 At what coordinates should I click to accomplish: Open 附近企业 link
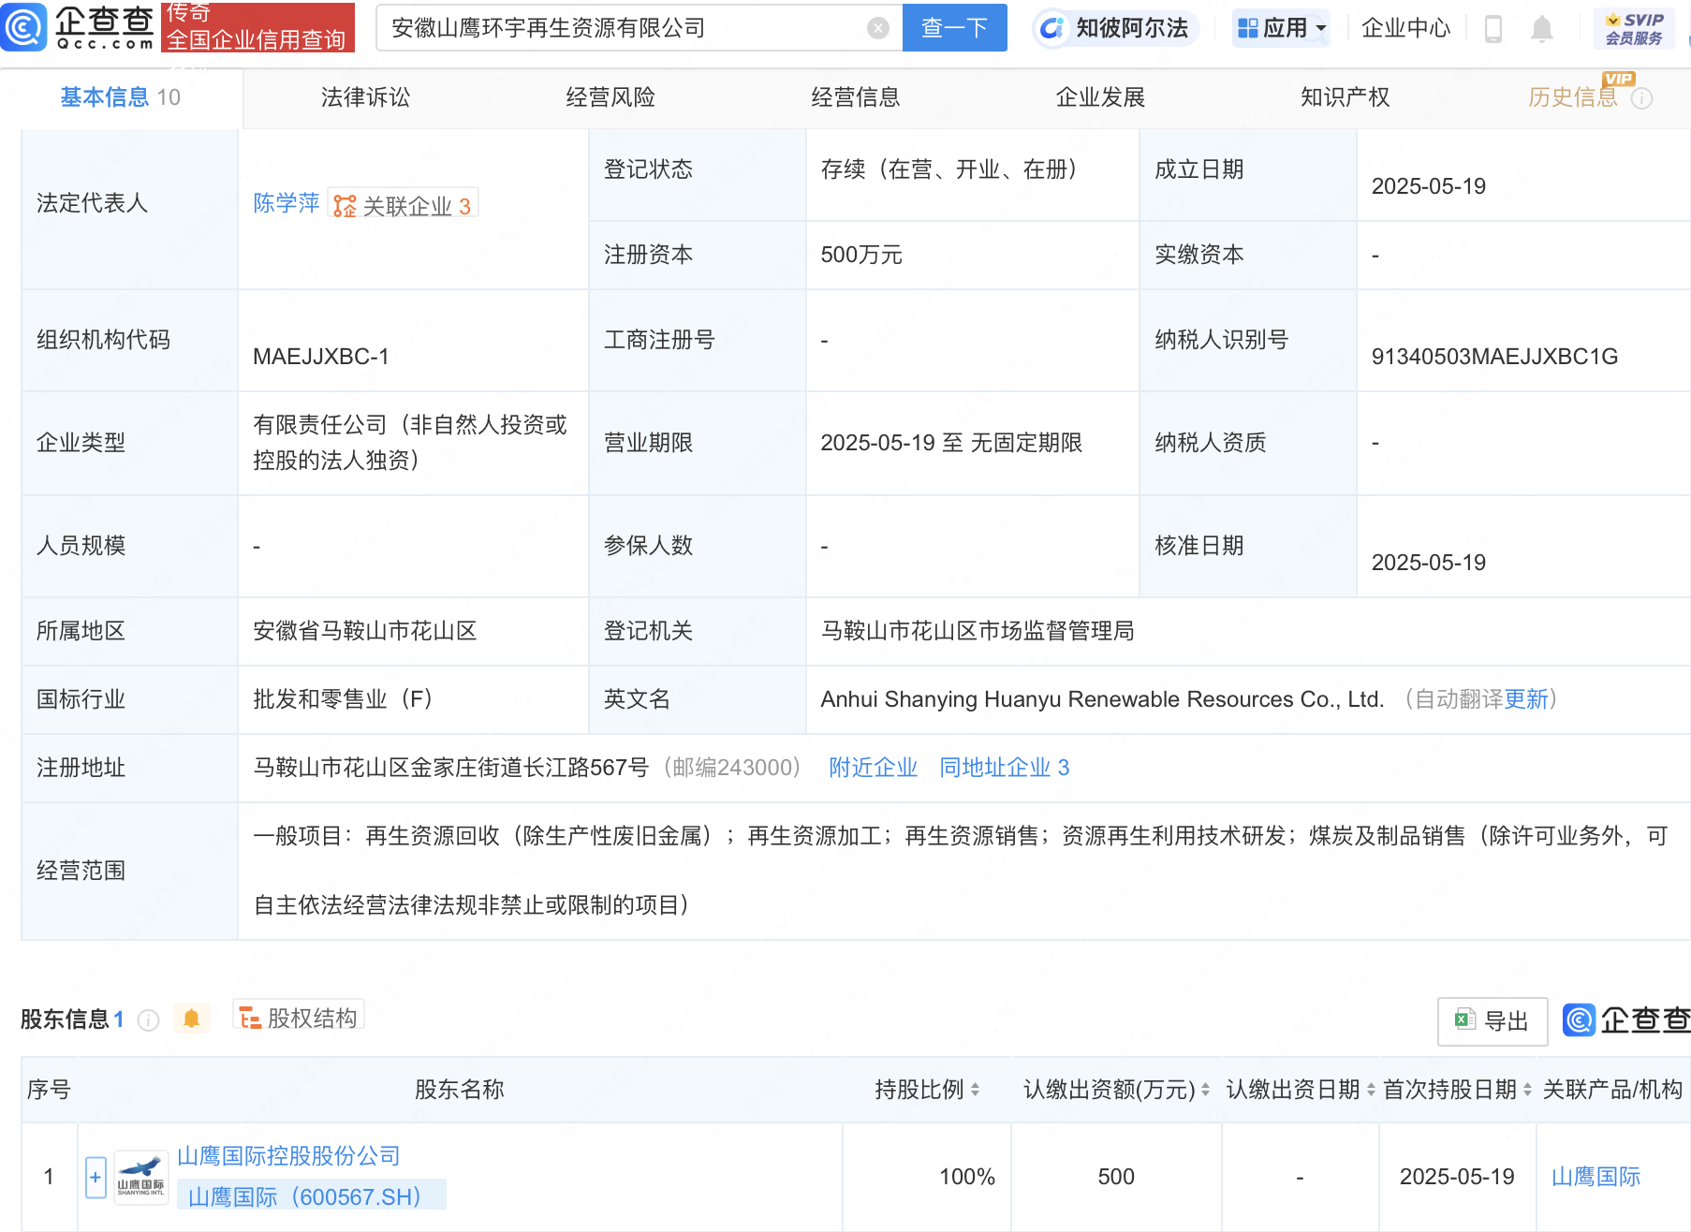pyautogui.click(x=873, y=768)
